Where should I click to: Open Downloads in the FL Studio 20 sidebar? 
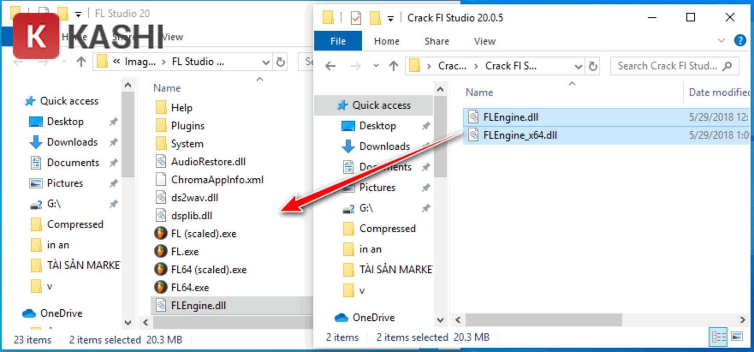click(x=72, y=142)
